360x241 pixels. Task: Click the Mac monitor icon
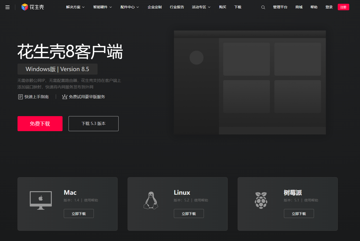(x=41, y=200)
